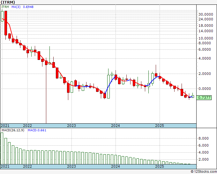The height and width of the screenshot is (174, 217).
Task: Select 2024 on the price chart timeline
Action: [115, 126]
